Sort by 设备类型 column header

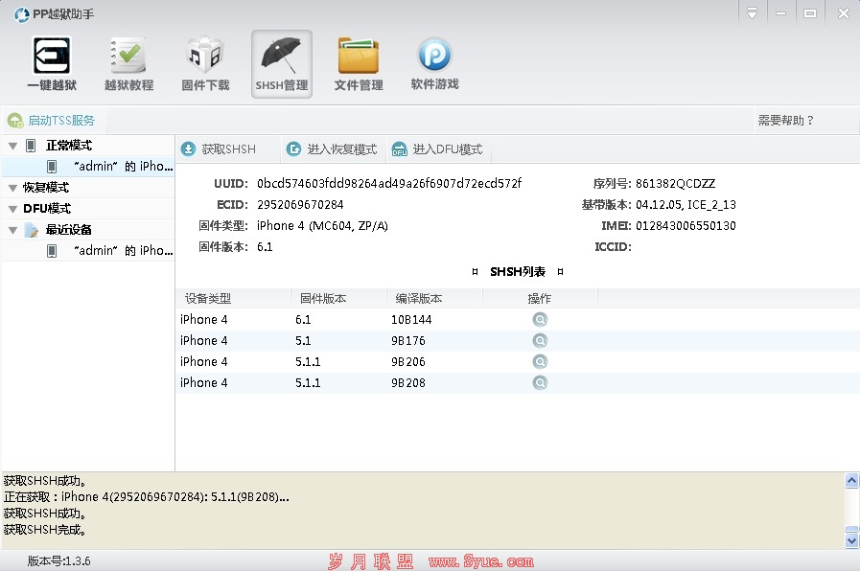click(234, 299)
